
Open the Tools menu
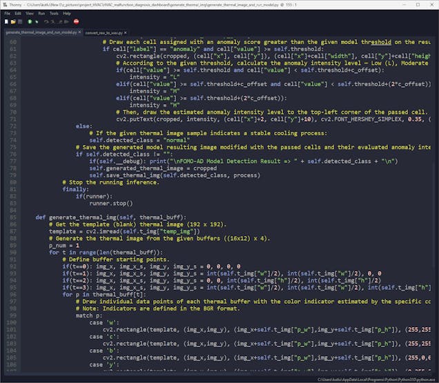(53, 13)
